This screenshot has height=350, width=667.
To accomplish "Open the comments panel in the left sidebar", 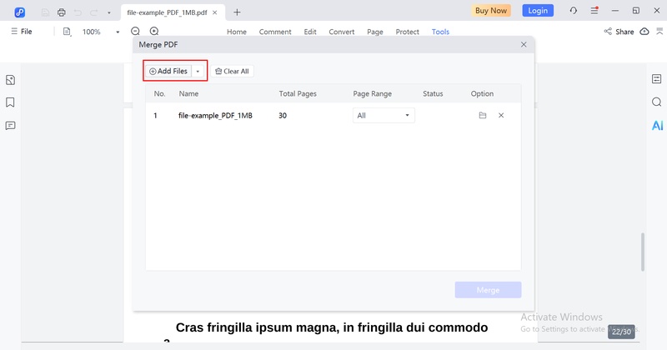I will coord(11,126).
